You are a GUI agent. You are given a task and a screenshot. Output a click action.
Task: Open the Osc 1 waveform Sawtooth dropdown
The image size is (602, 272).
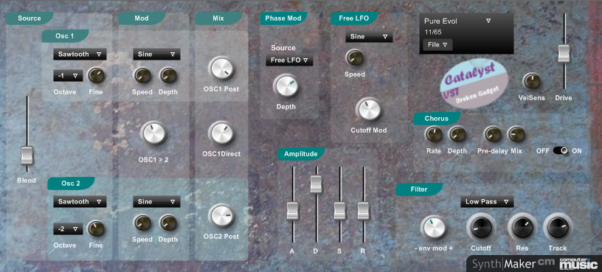(x=80, y=55)
